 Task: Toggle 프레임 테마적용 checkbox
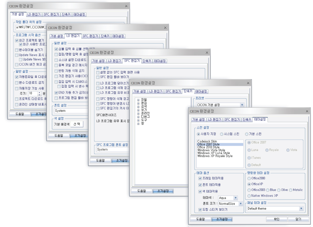(200, 178)
